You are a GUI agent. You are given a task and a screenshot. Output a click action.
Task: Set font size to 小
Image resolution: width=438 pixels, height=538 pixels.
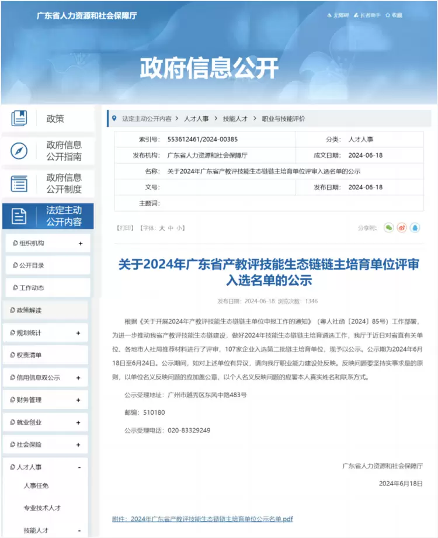point(179,228)
